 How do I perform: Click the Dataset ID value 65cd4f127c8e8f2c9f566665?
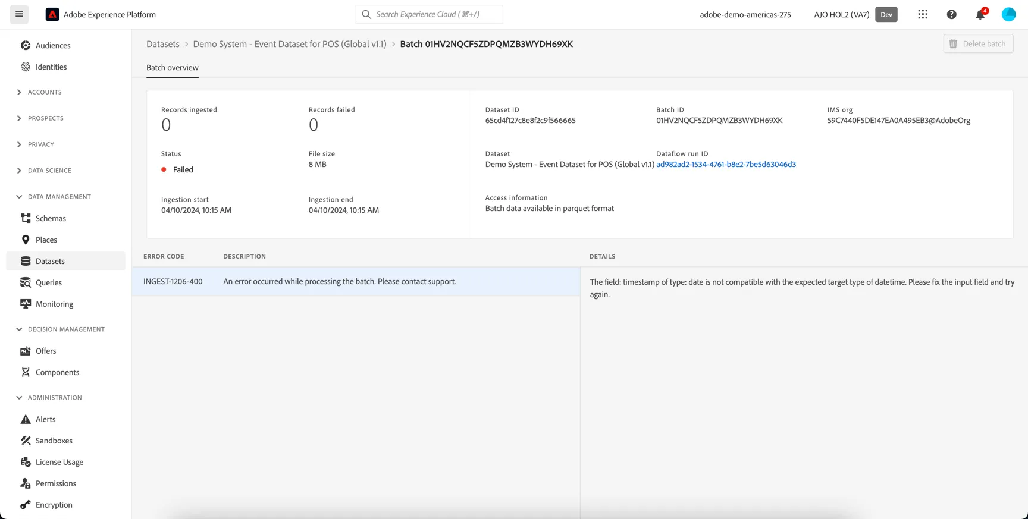tap(531, 121)
